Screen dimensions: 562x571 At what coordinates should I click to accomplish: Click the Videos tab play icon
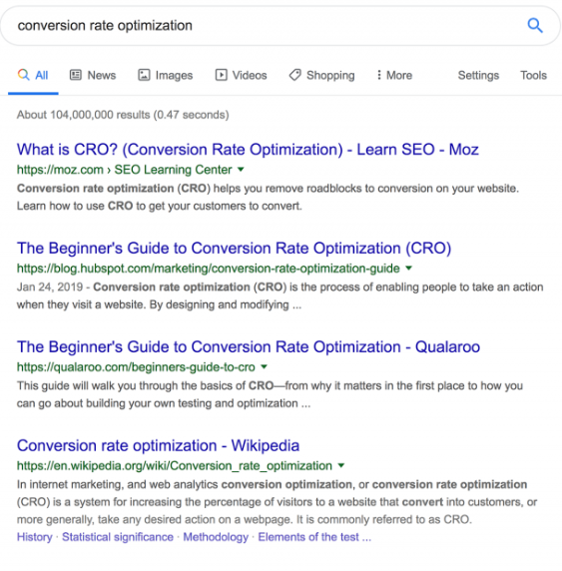(x=221, y=75)
